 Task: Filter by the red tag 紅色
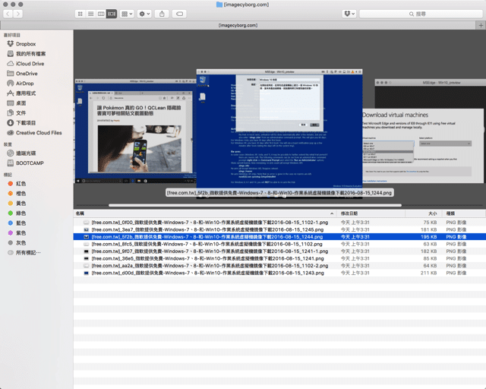point(21,183)
